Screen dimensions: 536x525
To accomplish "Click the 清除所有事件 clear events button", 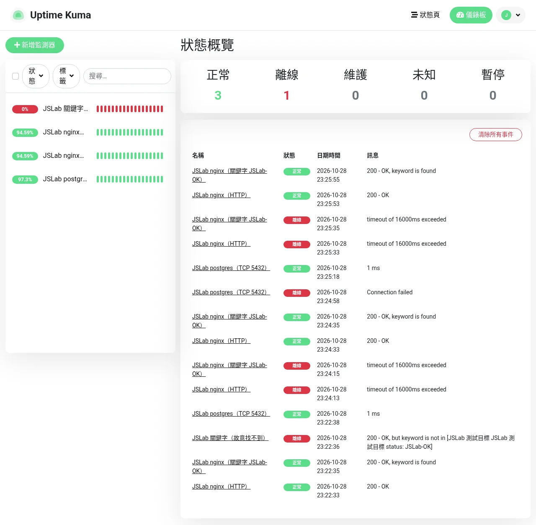I will pos(496,135).
